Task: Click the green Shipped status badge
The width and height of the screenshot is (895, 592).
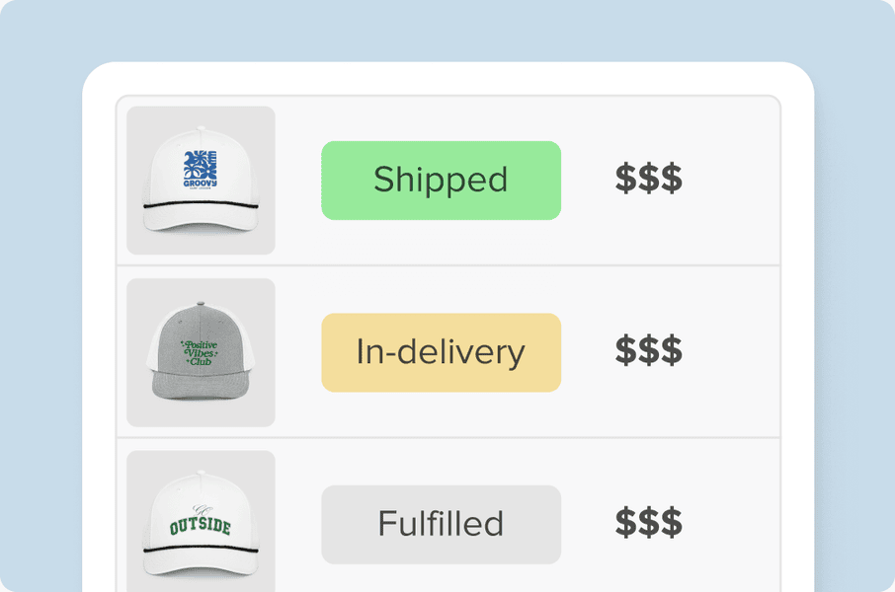Action: 441,181
